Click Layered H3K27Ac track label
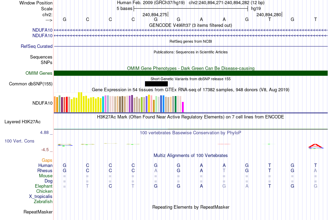The height and width of the screenshot is (220, 328). click(22, 122)
